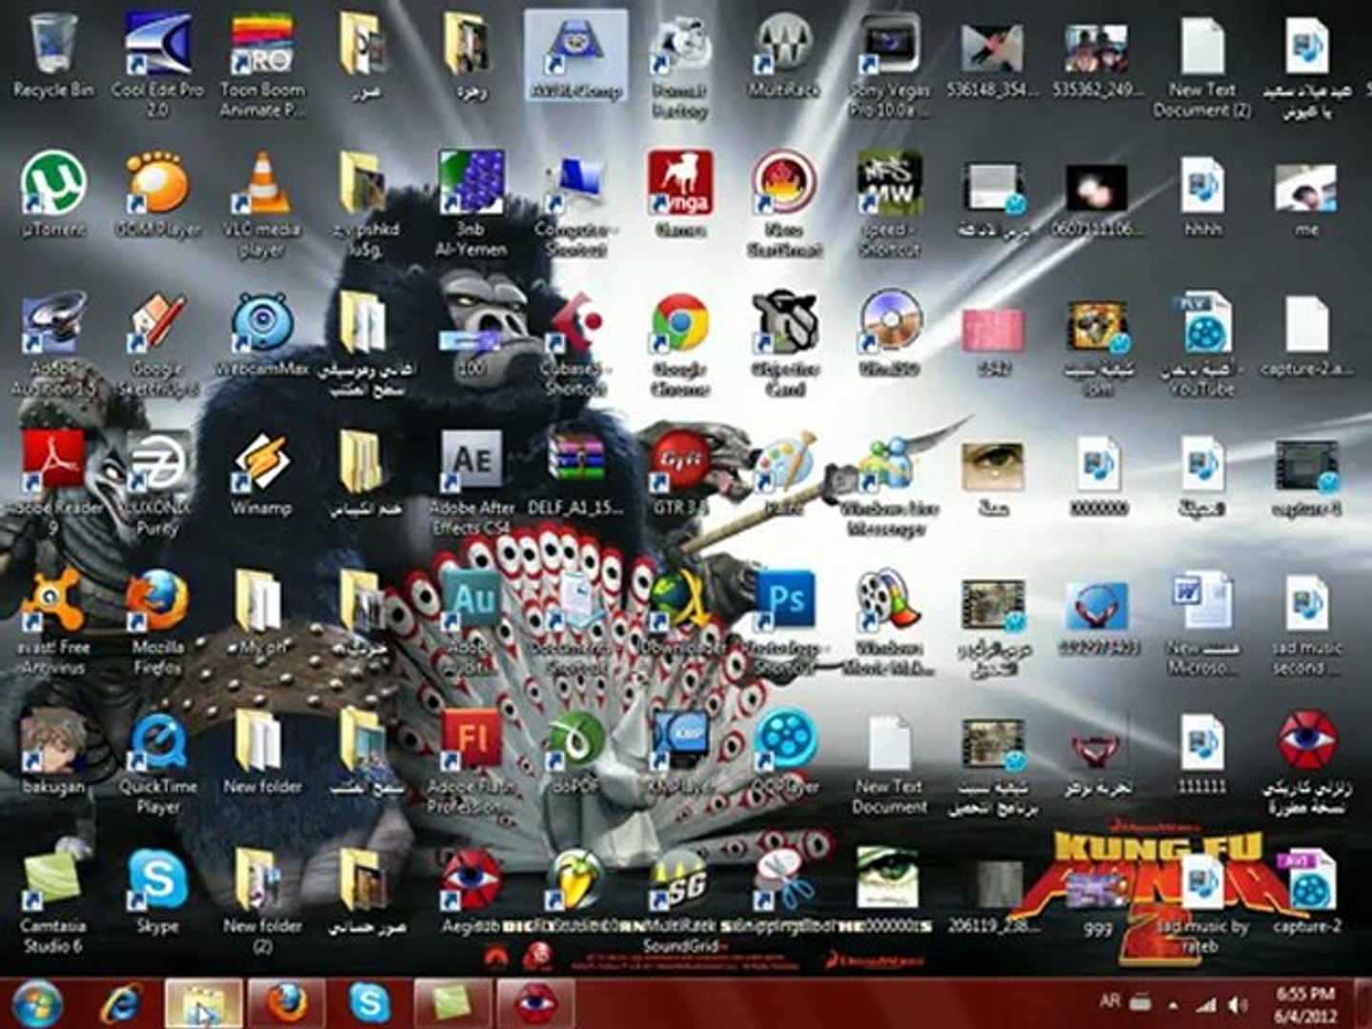Click the QuickTime Player icon
The height and width of the screenshot is (1029, 1372).
point(157,761)
